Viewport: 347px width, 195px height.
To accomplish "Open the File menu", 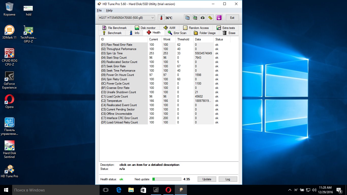I will [99, 10].
